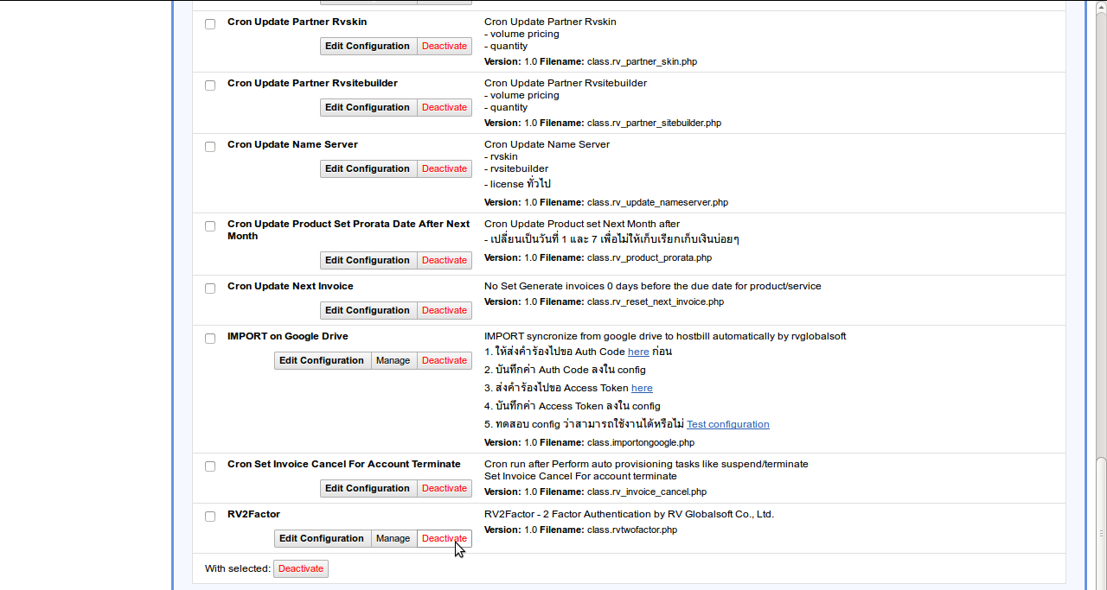This screenshot has width=1107, height=590.
Task: Deactivate Cron Update Name Server module
Action: pyautogui.click(x=445, y=169)
